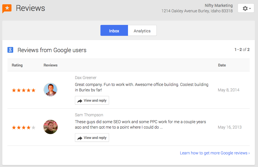
Task: Open Learn how to get more Google reviews
Action: click(x=214, y=153)
